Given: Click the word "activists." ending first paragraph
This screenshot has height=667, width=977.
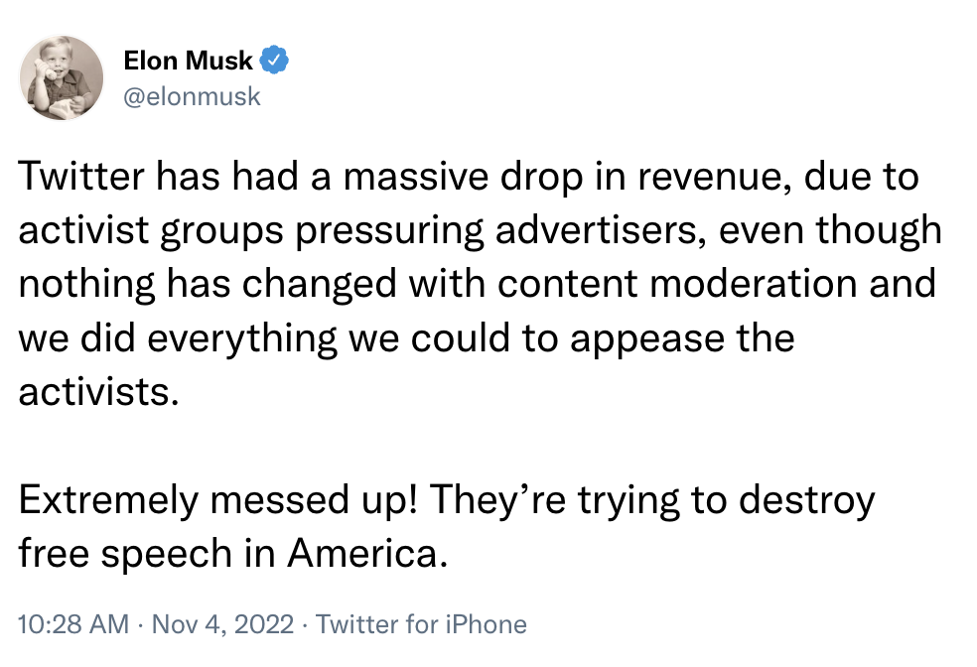Looking at the screenshot, I should [x=98, y=389].
